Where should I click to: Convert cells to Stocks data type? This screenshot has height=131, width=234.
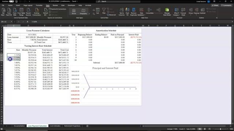74,12
